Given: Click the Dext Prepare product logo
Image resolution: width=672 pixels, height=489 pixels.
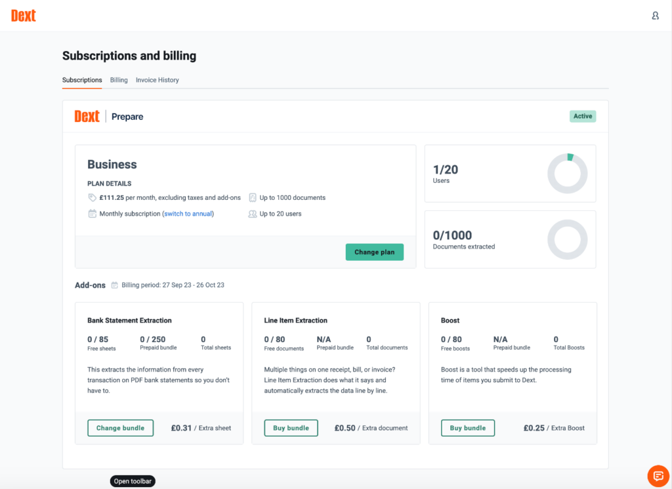Looking at the screenshot, I should [109, 117].
